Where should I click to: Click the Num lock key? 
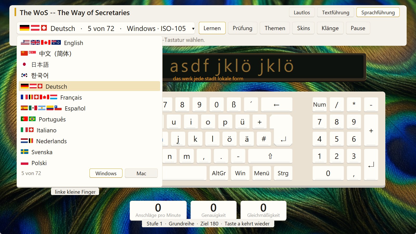click(320, 105)
